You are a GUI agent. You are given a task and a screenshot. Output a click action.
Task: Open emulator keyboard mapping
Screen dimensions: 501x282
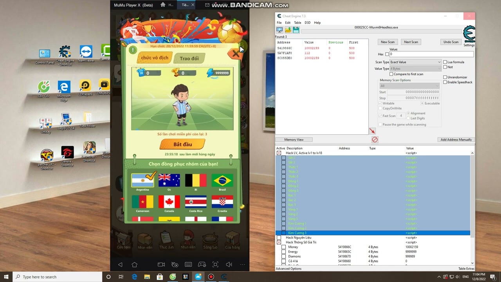pyautogui.click(x=188, y=265)
